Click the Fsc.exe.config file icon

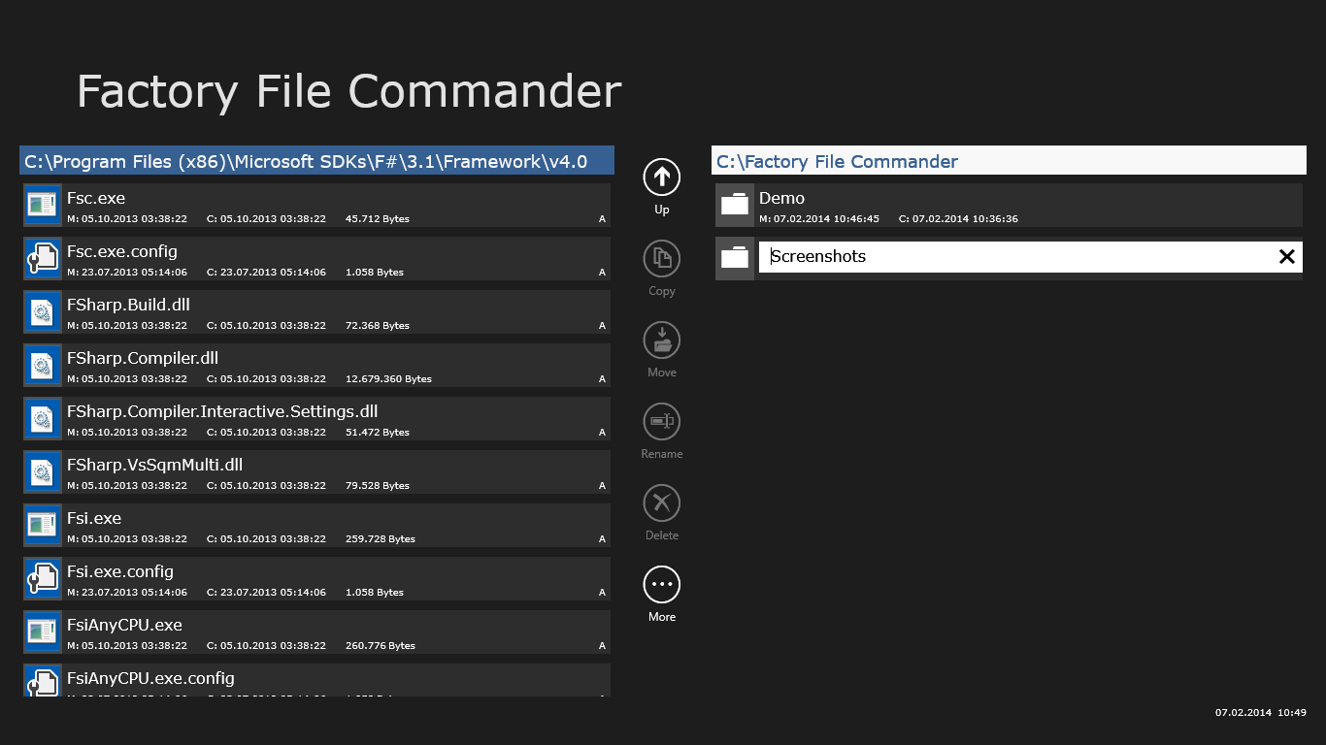(x=42, y=258)
